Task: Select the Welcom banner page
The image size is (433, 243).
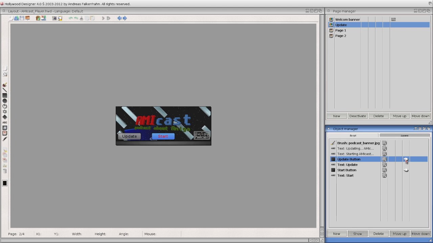Action: [378, 20]
